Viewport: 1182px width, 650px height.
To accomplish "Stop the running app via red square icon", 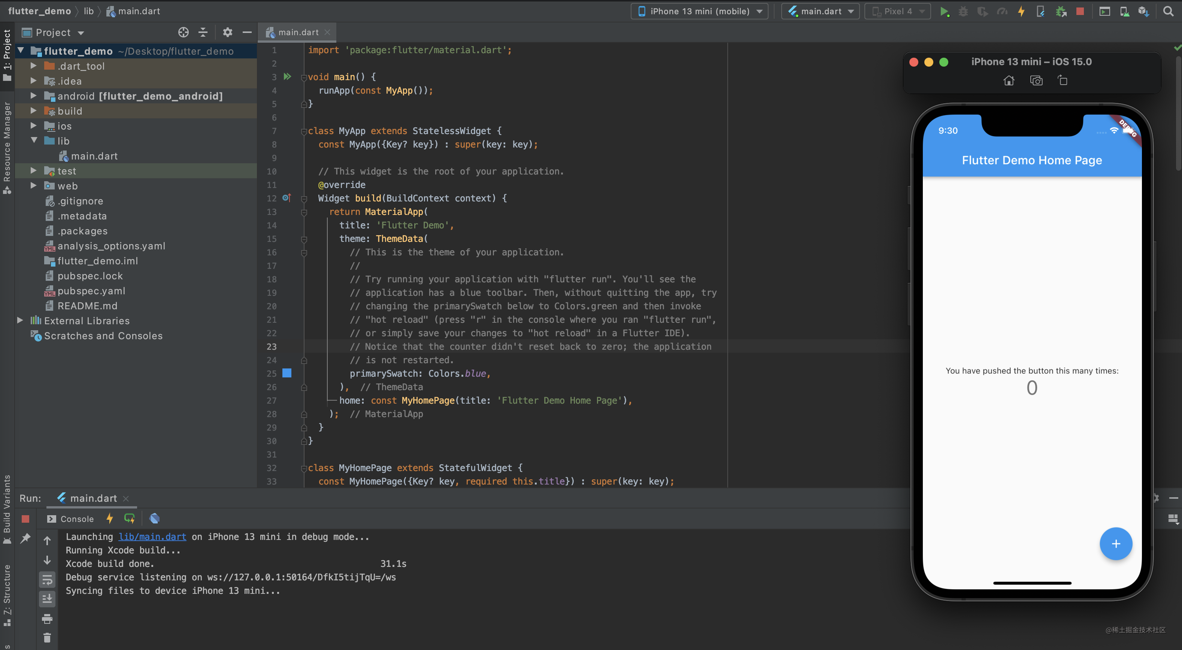I will pos(1081,12).
